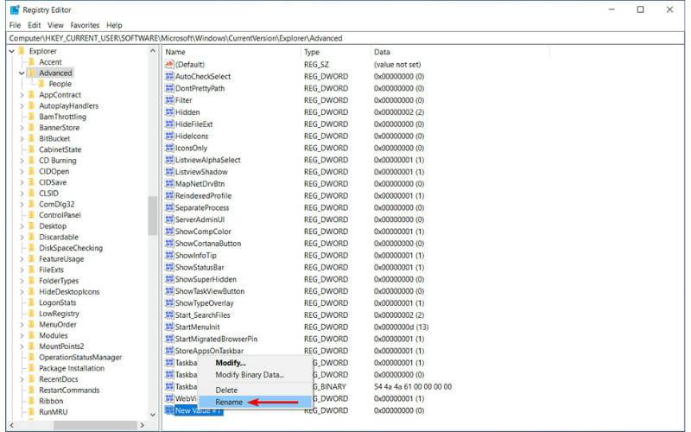This screenshot has width=691, height=432.
Task: Expand the FileExts key
Action: coord(22,270)
